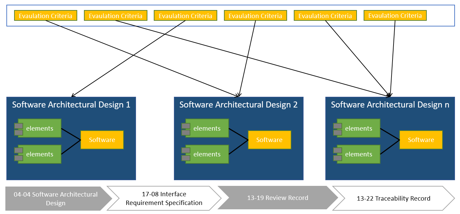
Task: Select the Software Architectural Design 2 header
Action: (238, 104)
